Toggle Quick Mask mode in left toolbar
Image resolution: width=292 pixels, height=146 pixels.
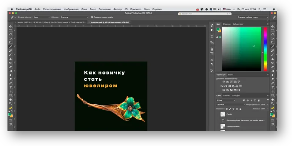pyautogui.click(x=10, y=120)
